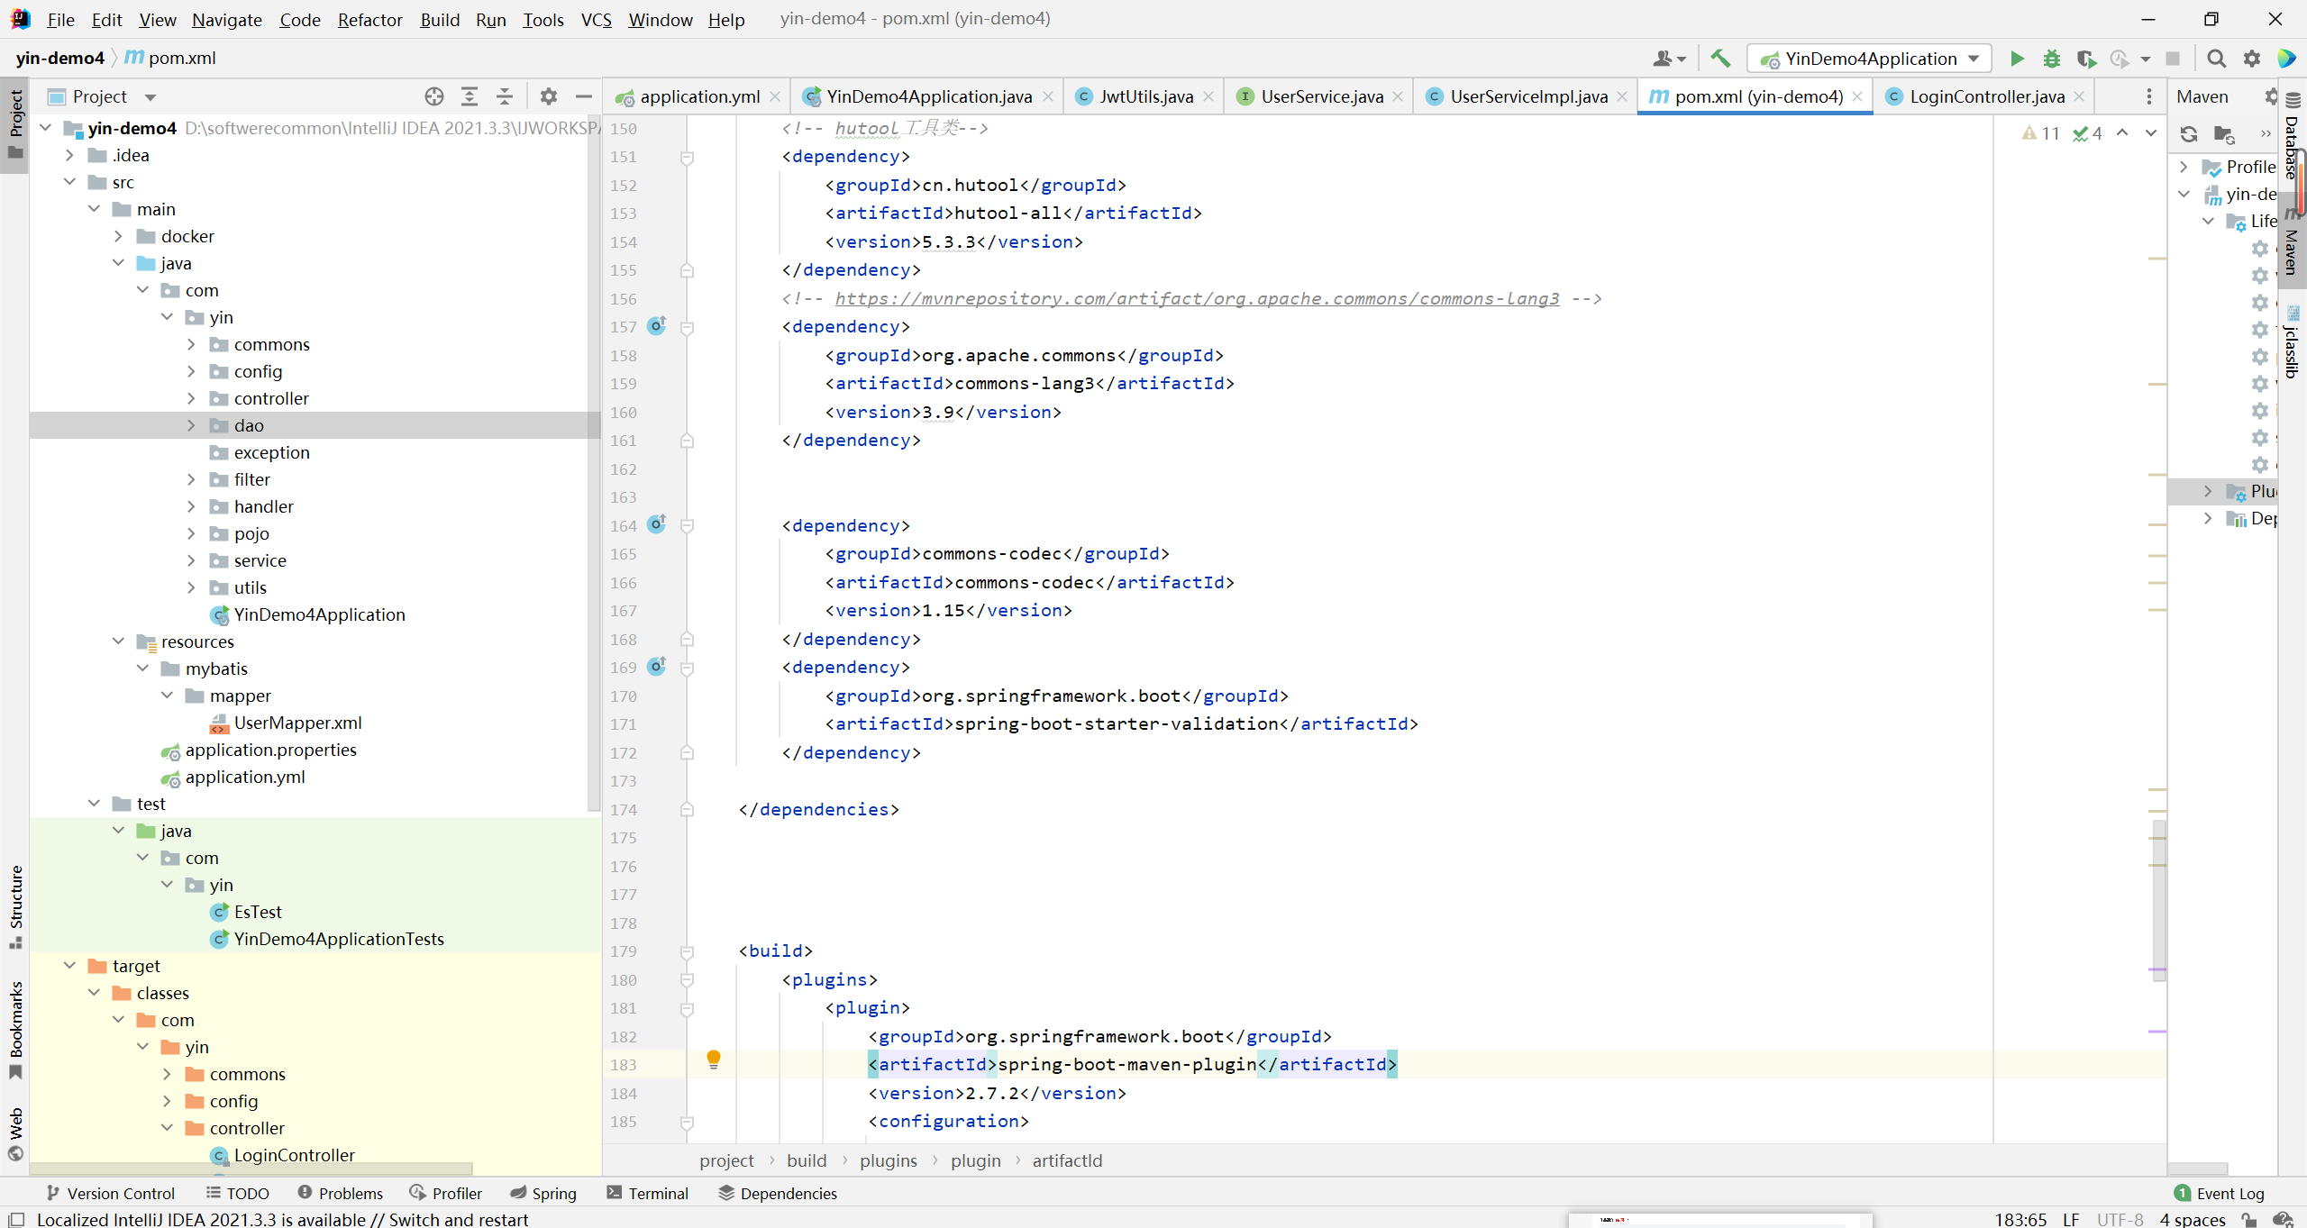Expand the Plugins section in Maven panel
This screenshot has width=2307, height=1228.
point(2210,491)
